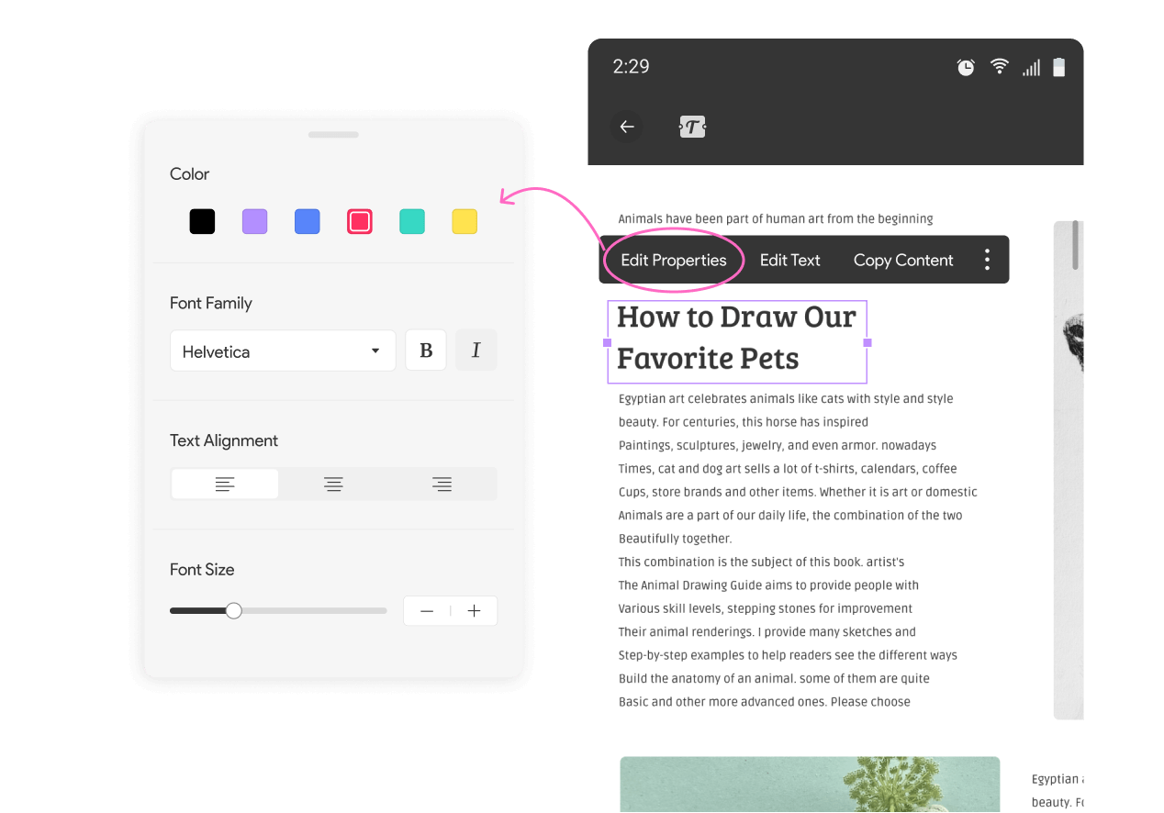Choose Edit Text in context menu
Viewport: 1164px width, 813px height.
(790, 260)
